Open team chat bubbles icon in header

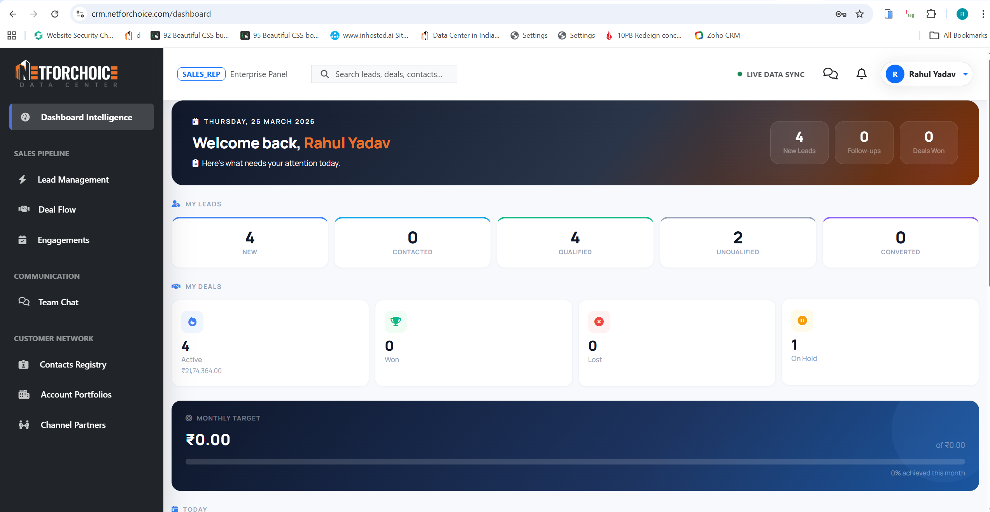point(830,74)
